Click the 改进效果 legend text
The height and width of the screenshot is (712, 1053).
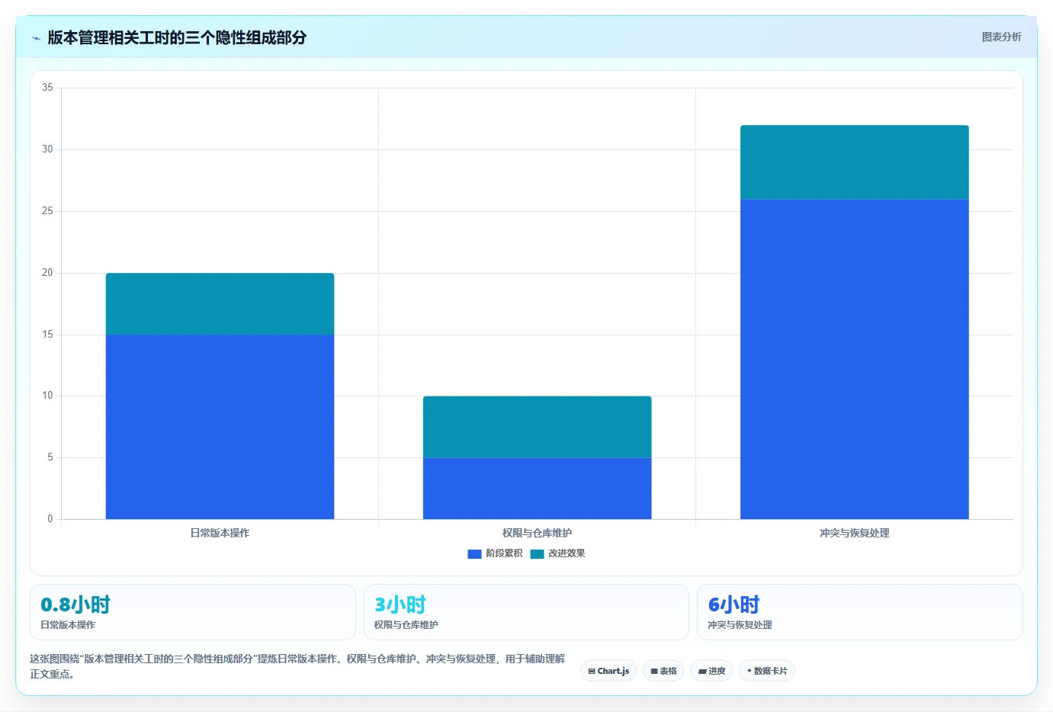(x=567, y=553)
